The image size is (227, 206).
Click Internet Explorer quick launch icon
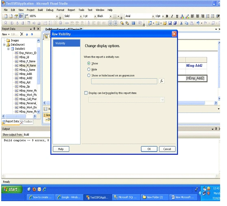(45, 189)
